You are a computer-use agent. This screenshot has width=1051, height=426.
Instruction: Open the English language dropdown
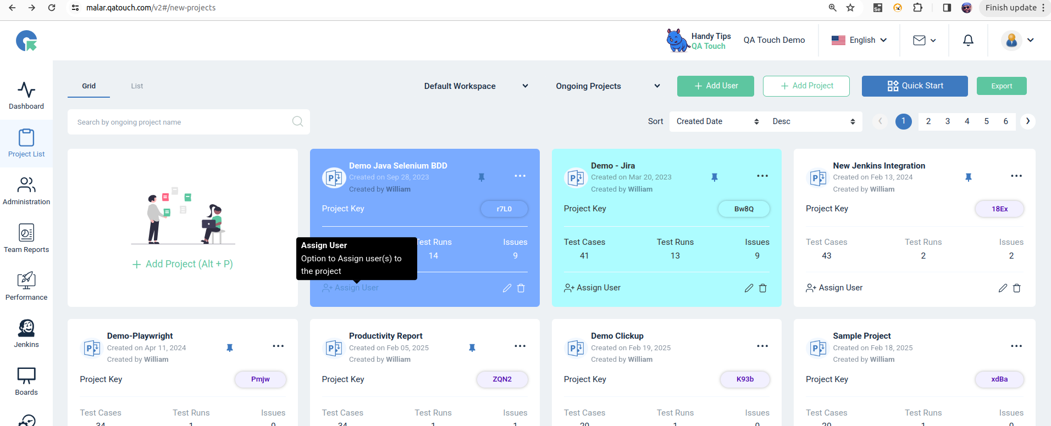click(x=859, y=40)
